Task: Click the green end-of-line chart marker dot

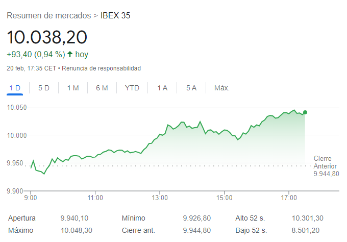Action: click(x=305, y=112)
